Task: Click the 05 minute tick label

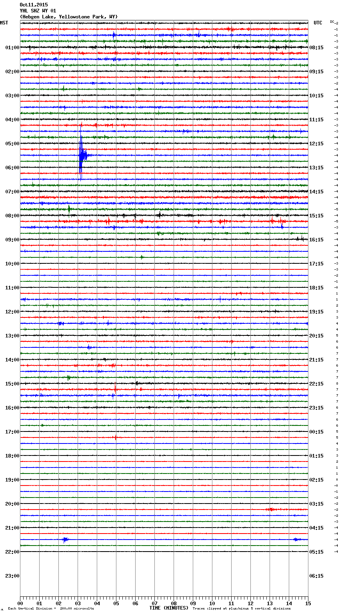Action: 116,603
